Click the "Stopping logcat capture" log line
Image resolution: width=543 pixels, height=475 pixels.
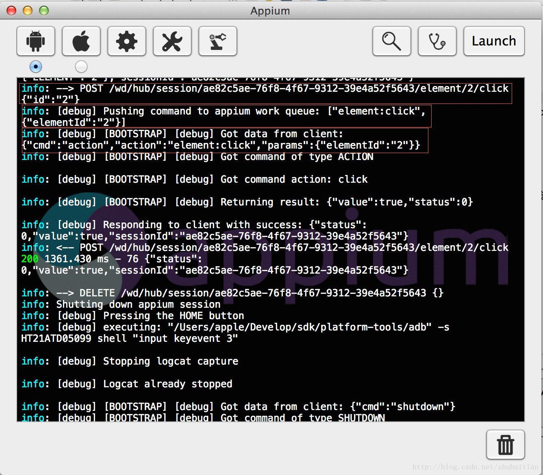130,361
